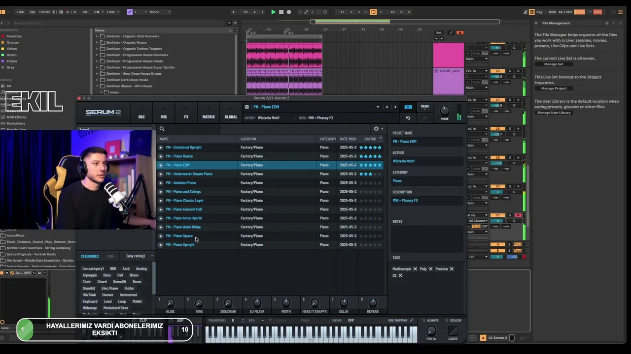Screen dimensions: 631x354
Task: Click the Manage Project button
Action: coord(554,88)
